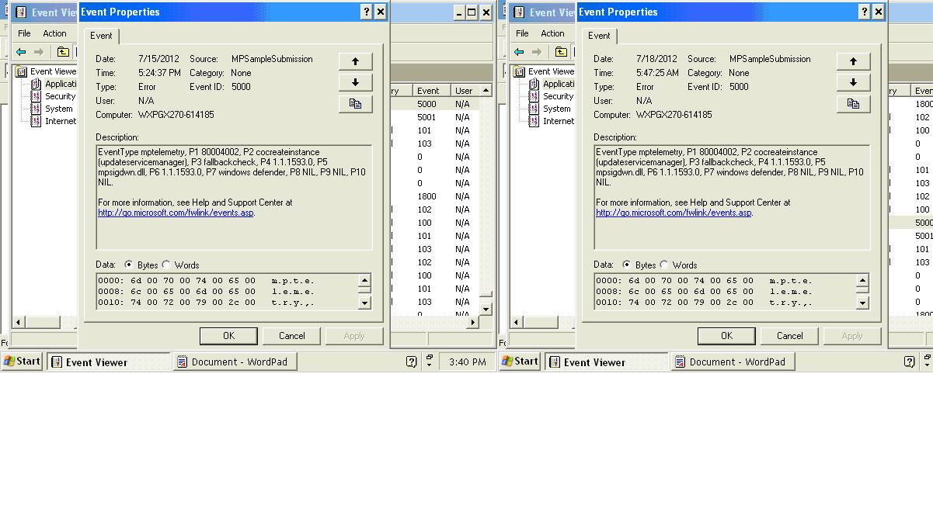Open the tray help icon beside 3:40 PM clock
The width and height of the screenshot is (933, 526).
pos(412,362)
